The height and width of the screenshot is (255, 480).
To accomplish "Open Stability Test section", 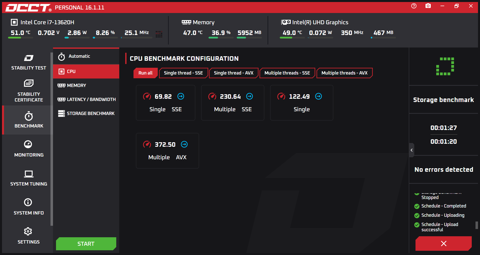I will point(28,62).
